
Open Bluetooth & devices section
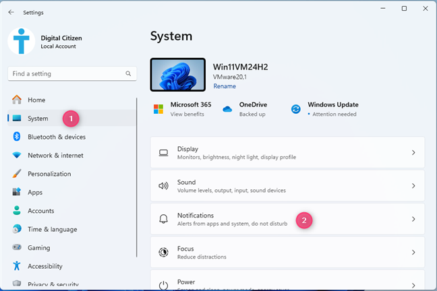click(x=57, y=137)
